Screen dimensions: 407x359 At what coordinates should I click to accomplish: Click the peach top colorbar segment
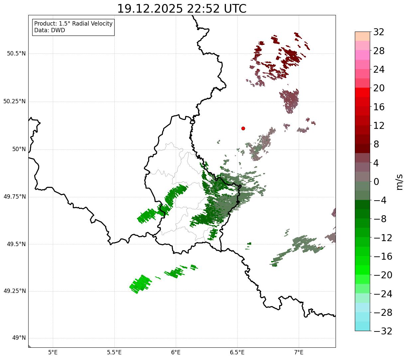(x=362, y=36)
